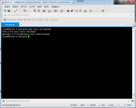Open 도구(T) menu

32,7
